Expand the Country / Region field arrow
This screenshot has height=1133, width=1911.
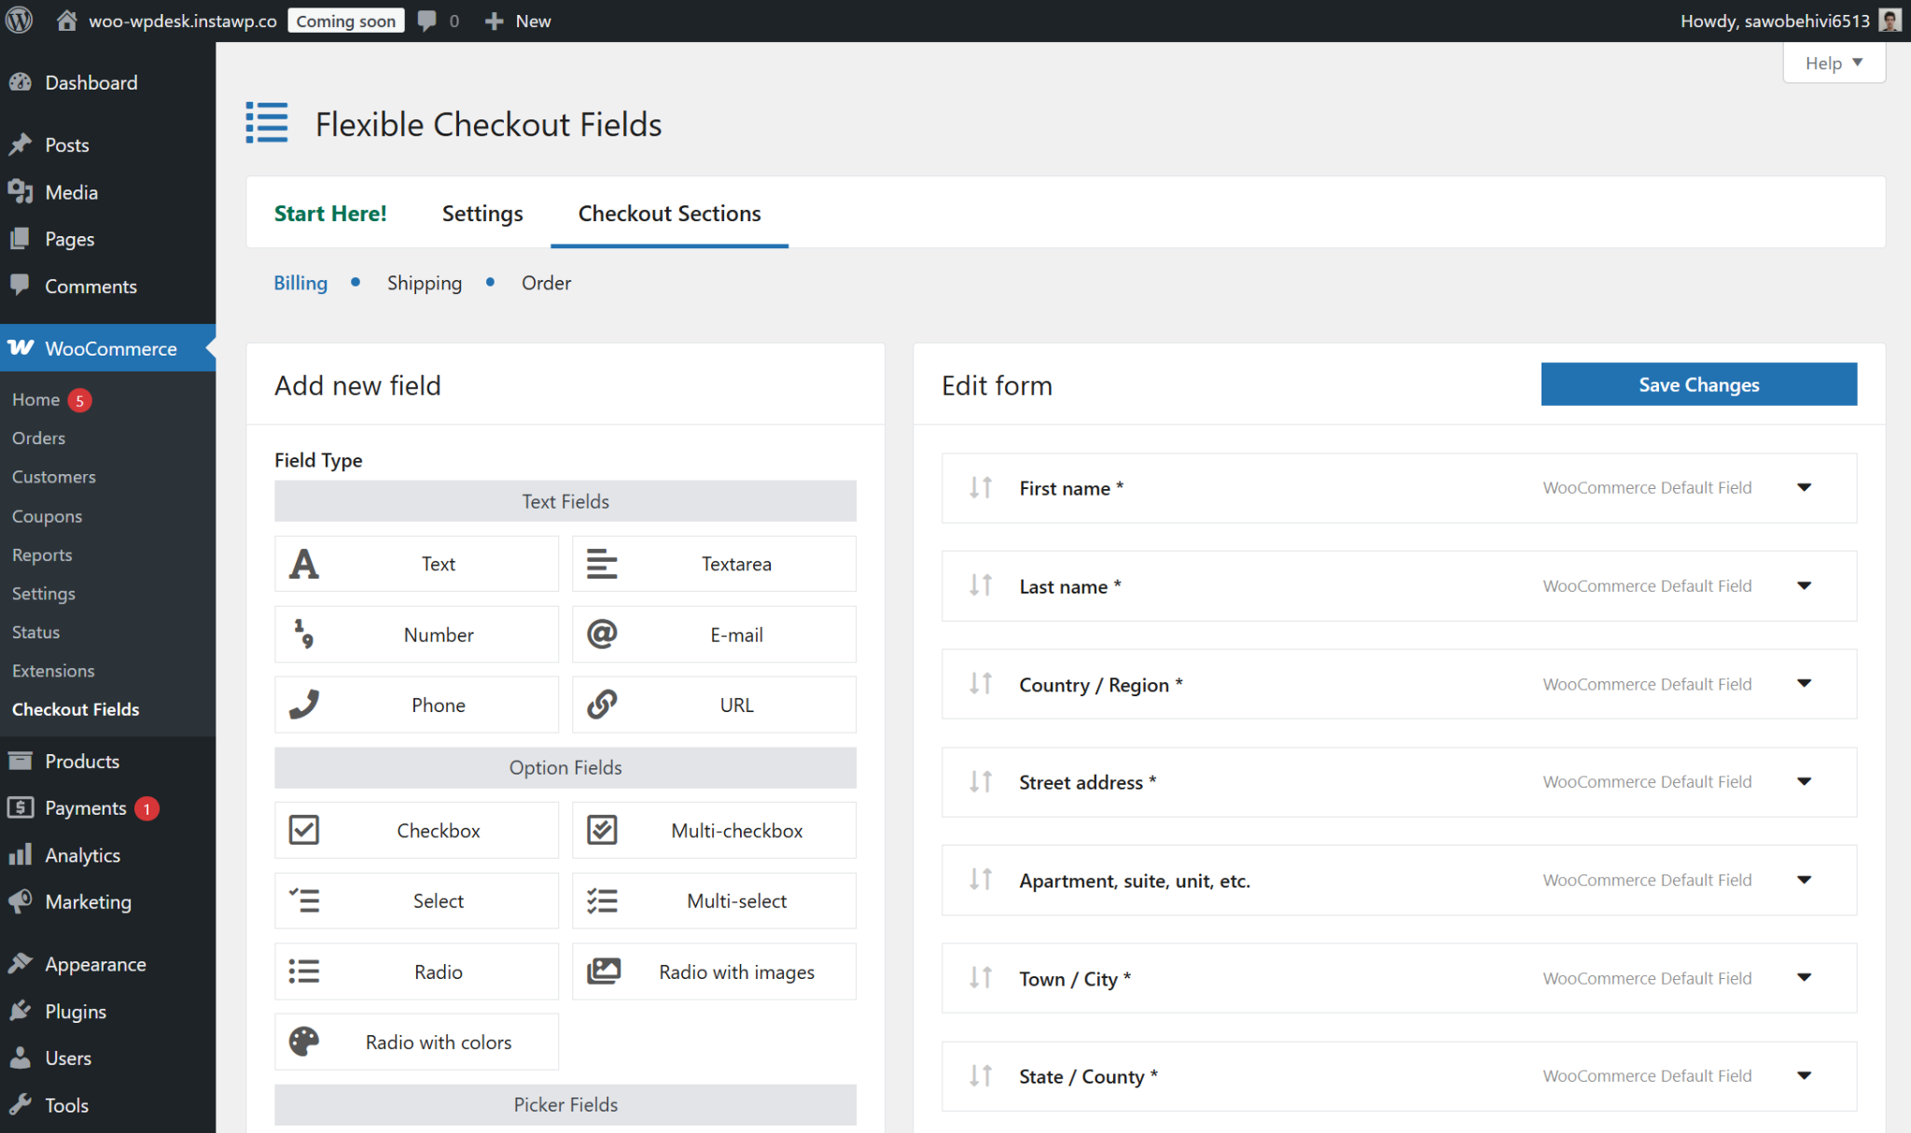point(1804,683)
